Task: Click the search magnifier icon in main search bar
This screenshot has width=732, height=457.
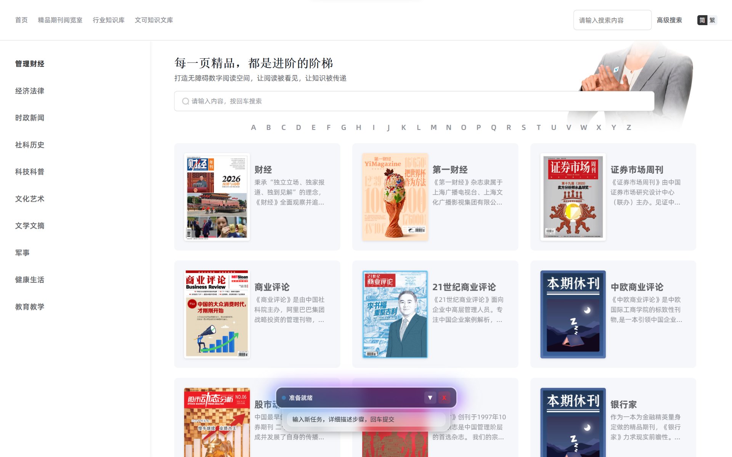Action: [x=186, y=101]
